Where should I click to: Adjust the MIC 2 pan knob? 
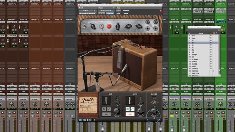(140, 101)
